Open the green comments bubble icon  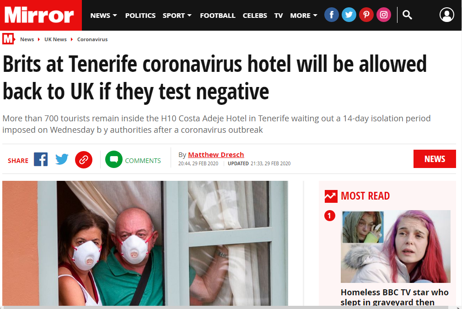click(x=114, y=159)
